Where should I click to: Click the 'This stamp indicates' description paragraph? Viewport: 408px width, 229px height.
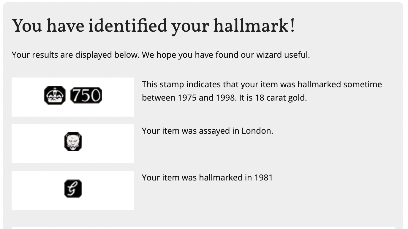click(262, 91)
